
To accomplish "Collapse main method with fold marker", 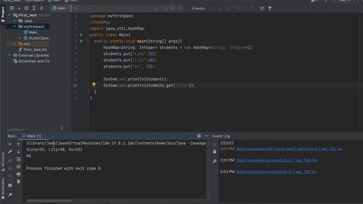I will pos(88,41).
